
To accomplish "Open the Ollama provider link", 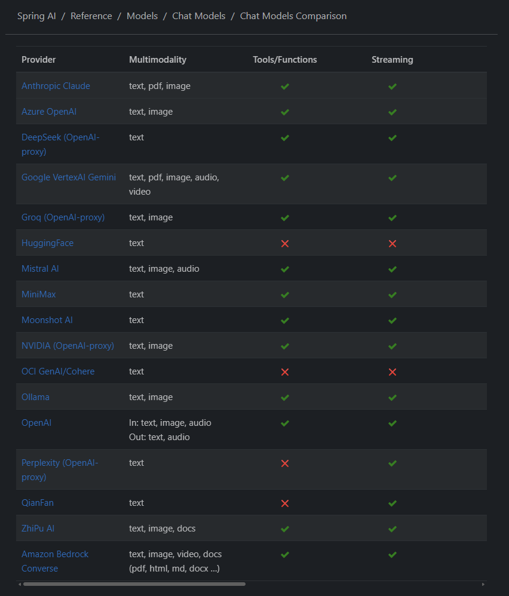I will pyautogui.click(x=35, y=397).
